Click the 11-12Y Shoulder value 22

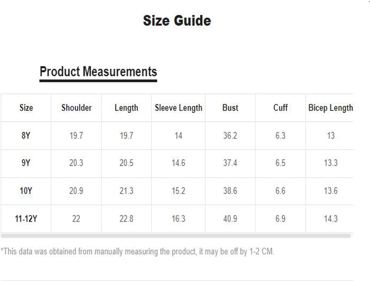click(76, 219)
